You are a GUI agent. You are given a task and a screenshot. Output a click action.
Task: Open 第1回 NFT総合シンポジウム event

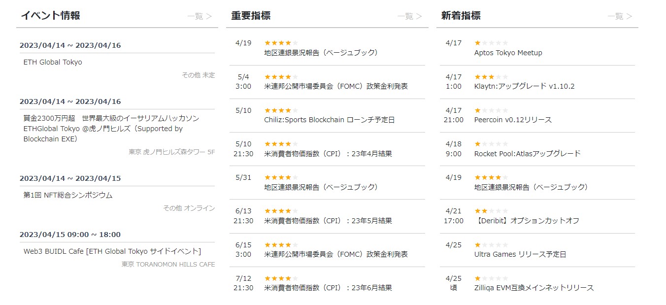[68, 195]
